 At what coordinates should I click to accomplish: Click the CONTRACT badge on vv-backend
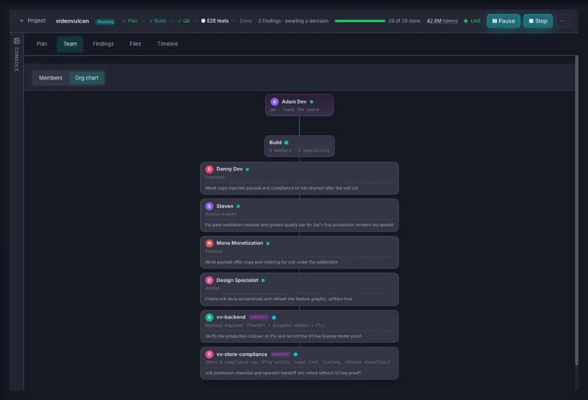[x=258, y=317]
